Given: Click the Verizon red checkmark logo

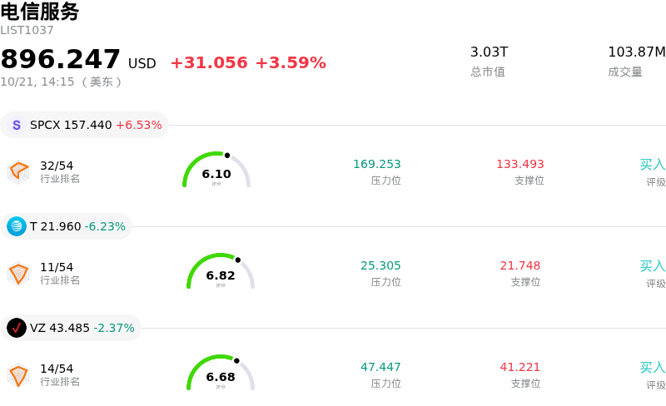Looking at the screenshot, I should click(17, 328).
